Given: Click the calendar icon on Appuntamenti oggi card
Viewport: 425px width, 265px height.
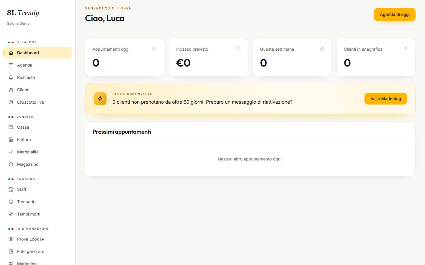Looking at the screenshot, I should coord(154,49).
